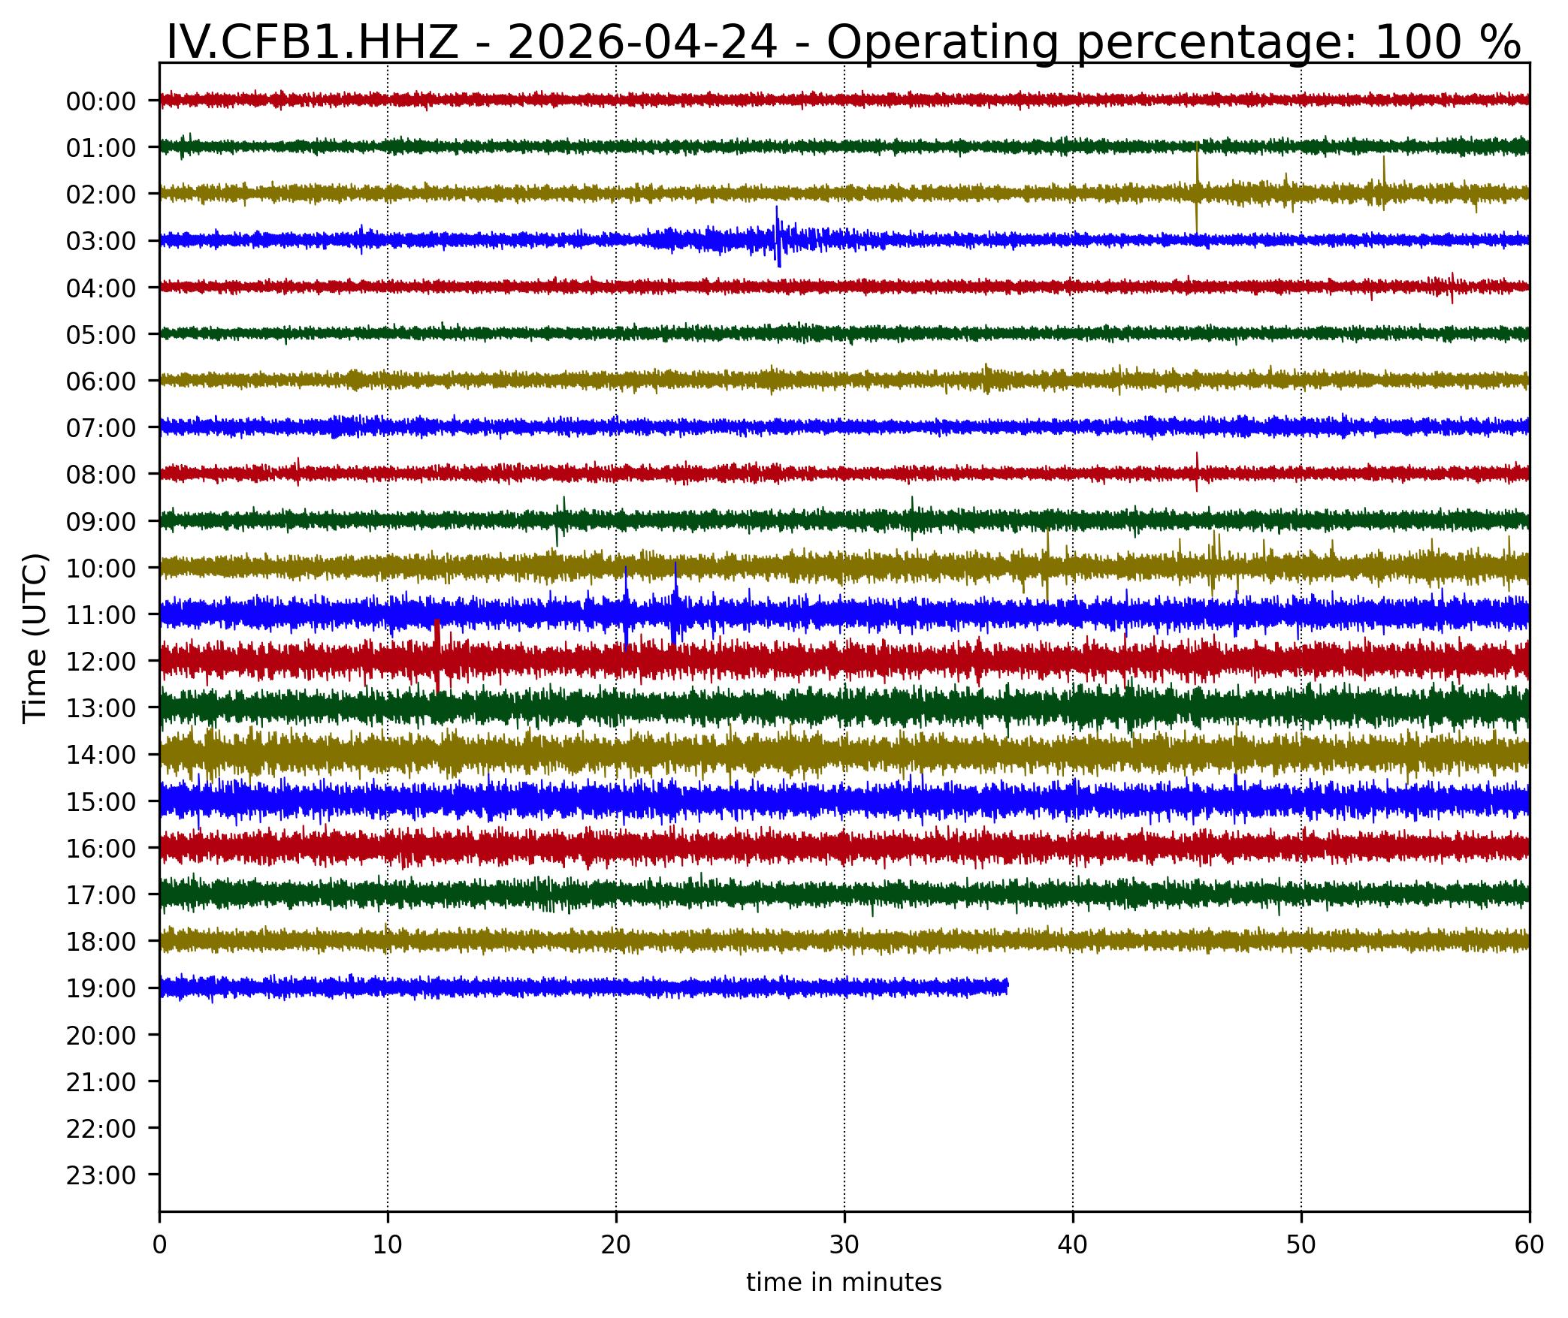Click the Operating percentage 100 % text

pos(1174,41)
